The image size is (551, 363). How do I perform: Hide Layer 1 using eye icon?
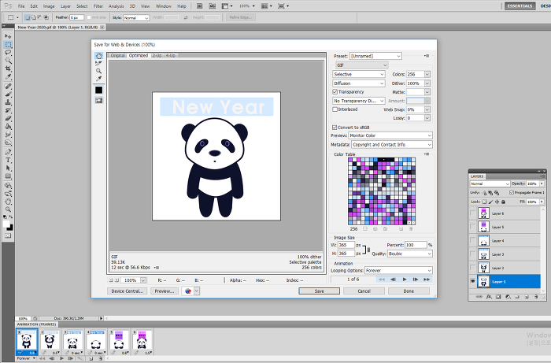[x=472, y=280]
